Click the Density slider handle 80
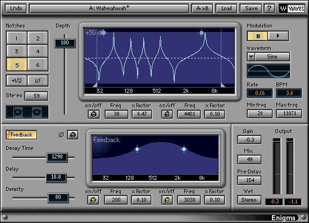 pyautogui.click(x=58, y=198)
